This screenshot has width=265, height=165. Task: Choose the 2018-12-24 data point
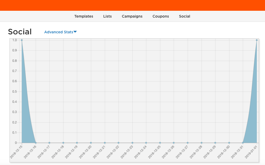146,143
